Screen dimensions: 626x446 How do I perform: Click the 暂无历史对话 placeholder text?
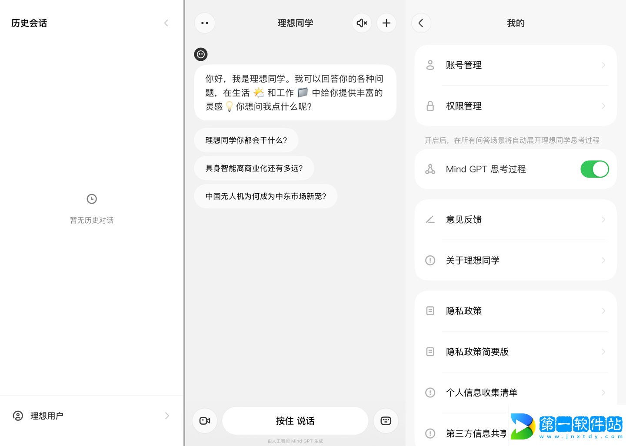[x=92, y=220]
